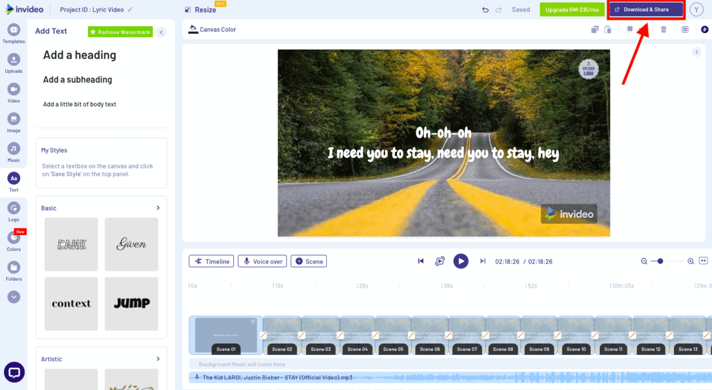Viewport: 712px width, 390px height.
Task: Click the Download & Share button
Action: [646, 9]
